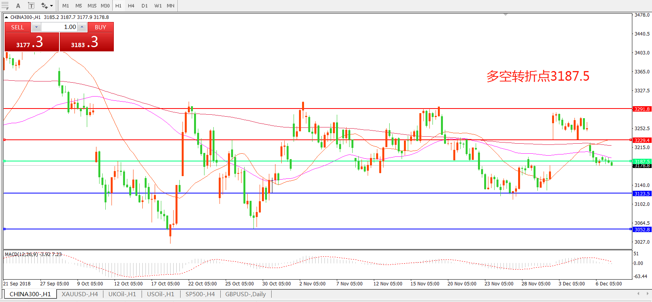Switch chart to M15 timeframe
652x302 pixels.
click(92, 6)
